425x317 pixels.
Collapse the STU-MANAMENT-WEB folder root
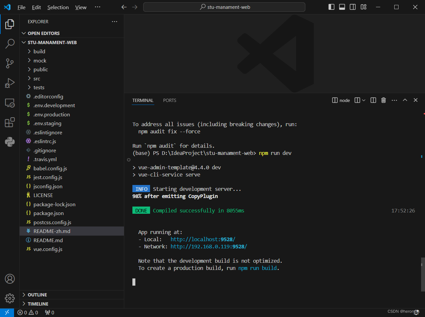(72, 42)
